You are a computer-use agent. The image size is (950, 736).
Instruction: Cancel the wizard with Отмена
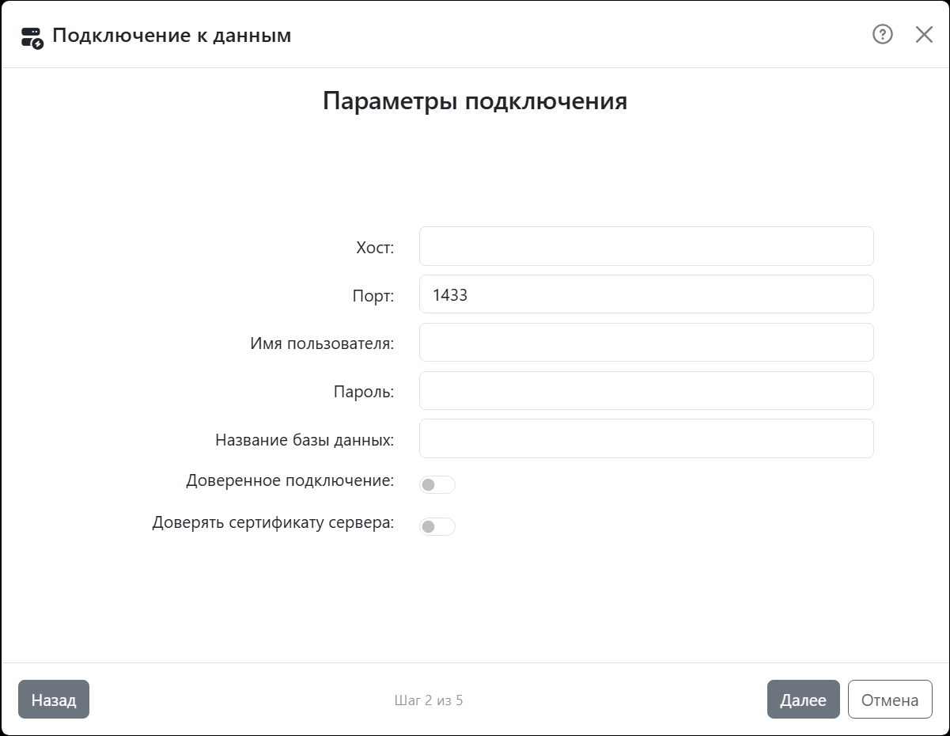tap(890, 700)
